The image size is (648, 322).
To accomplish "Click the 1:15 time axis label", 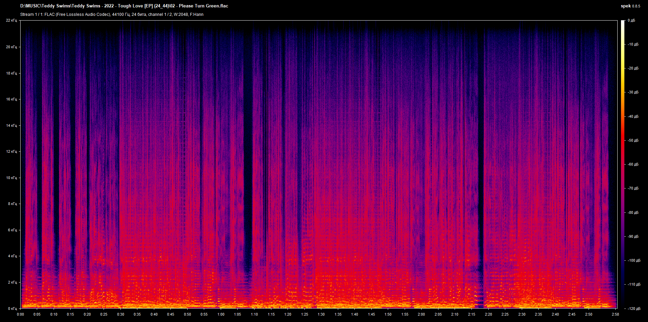I will [271, 314].
